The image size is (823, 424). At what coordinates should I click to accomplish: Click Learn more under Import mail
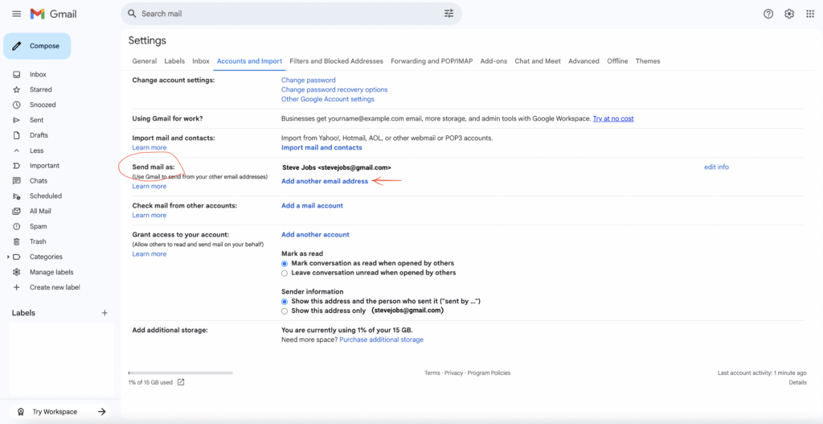[x=149, y=148]
